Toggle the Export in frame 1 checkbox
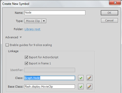The width and height of the screenshot is (122, 93). [x=26, y=63]
